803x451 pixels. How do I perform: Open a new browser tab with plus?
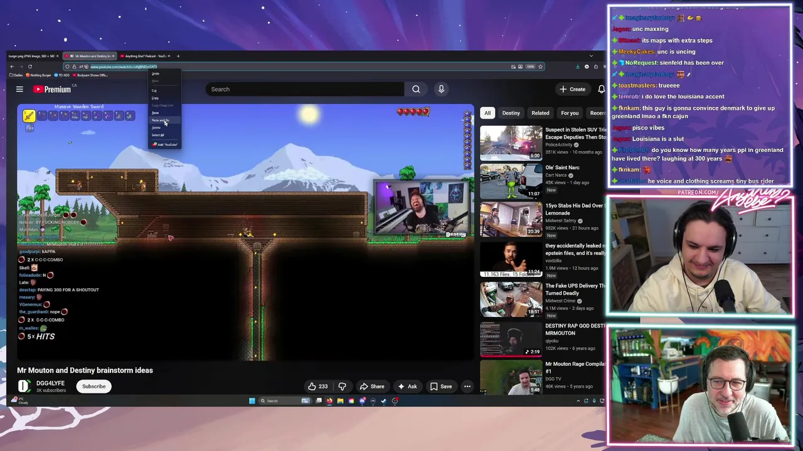tap(178, 56)
